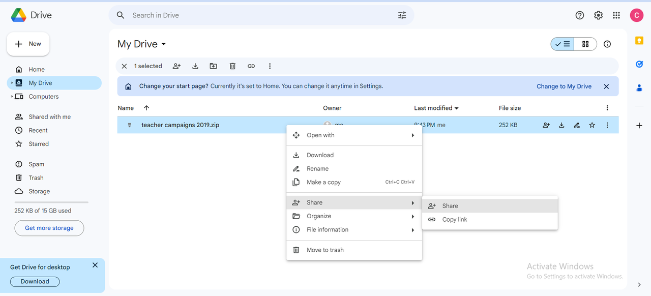This screenshot has width=651, height=296.
Task: Download icon in teacher campaigns row
Action: (561, 125)
